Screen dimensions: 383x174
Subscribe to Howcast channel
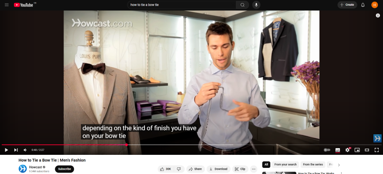click(64, 169)
